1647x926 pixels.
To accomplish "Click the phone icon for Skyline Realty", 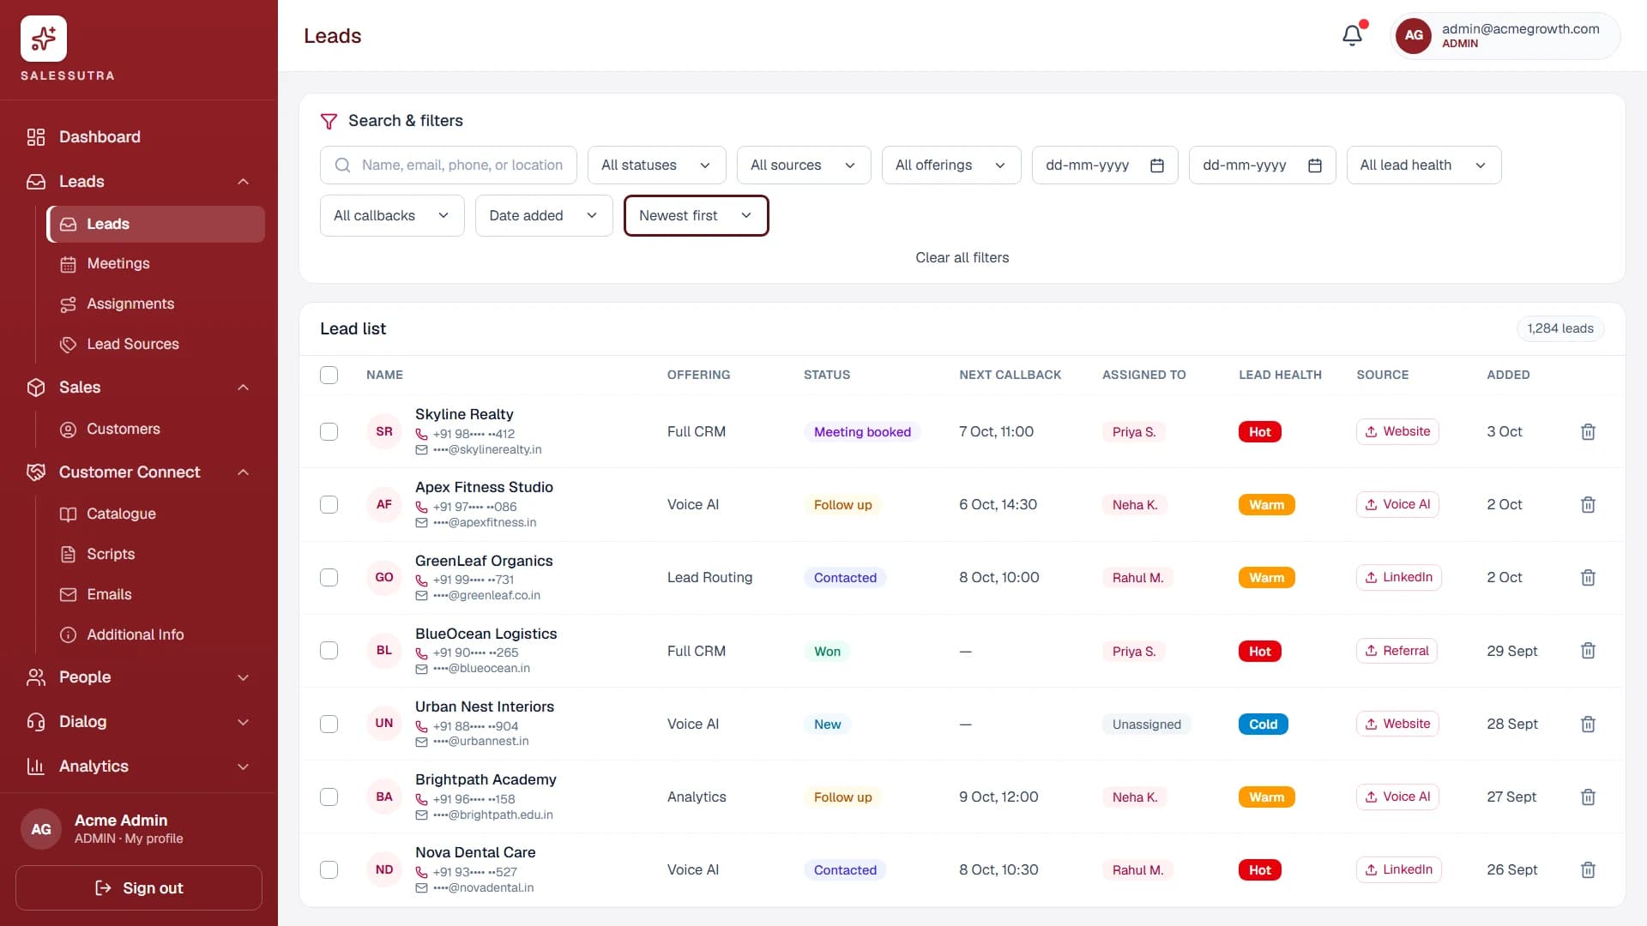I will tap(421, 434).
